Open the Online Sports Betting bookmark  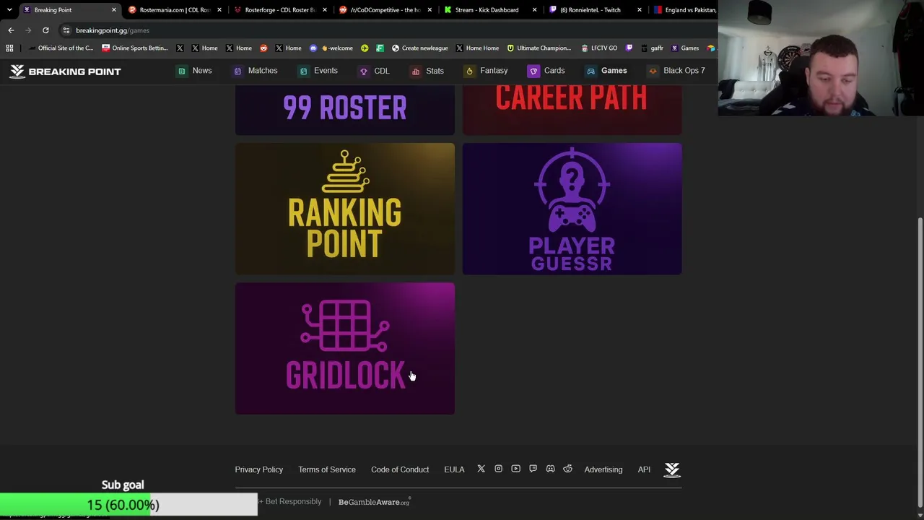pyautogui.click(x=135, y=48)
